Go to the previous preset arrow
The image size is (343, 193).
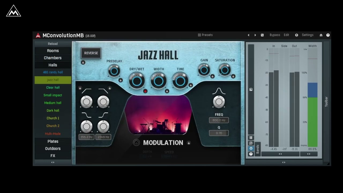coord(248,35)
